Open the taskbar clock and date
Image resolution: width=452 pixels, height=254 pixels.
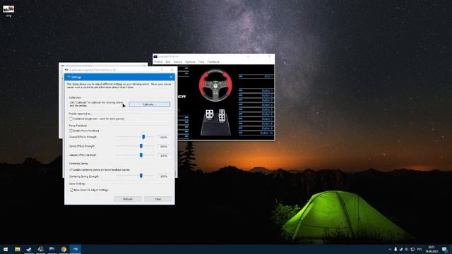pyautogui.click(x=432, y=249)
